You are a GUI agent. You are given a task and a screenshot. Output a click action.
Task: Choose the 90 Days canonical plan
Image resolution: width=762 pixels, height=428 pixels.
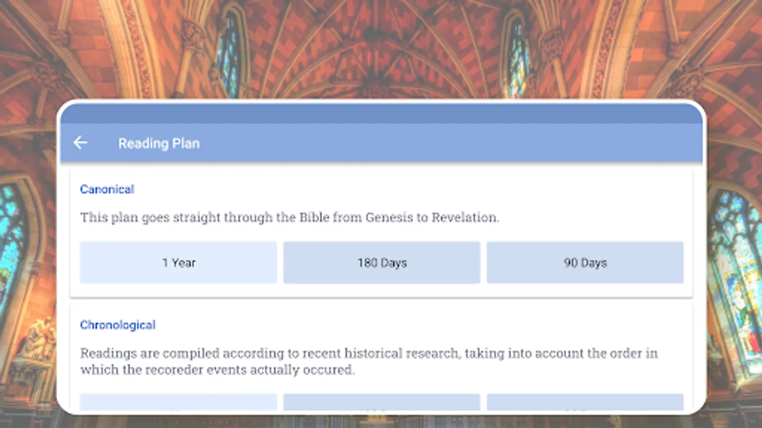(585, 262)
